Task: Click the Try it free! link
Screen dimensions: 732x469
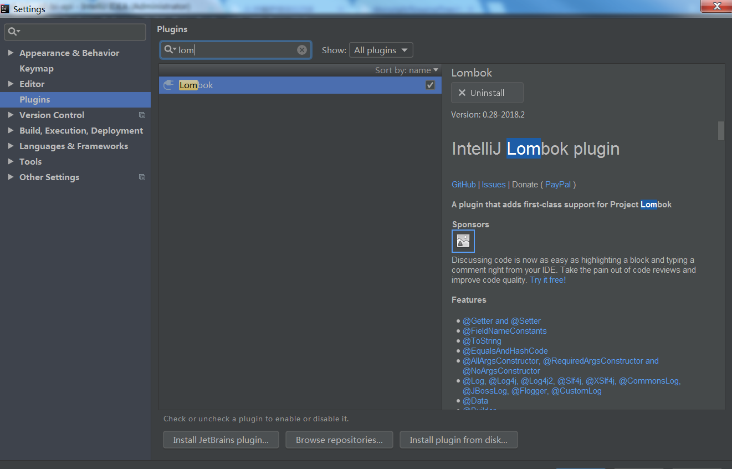Action: [547, 280]
